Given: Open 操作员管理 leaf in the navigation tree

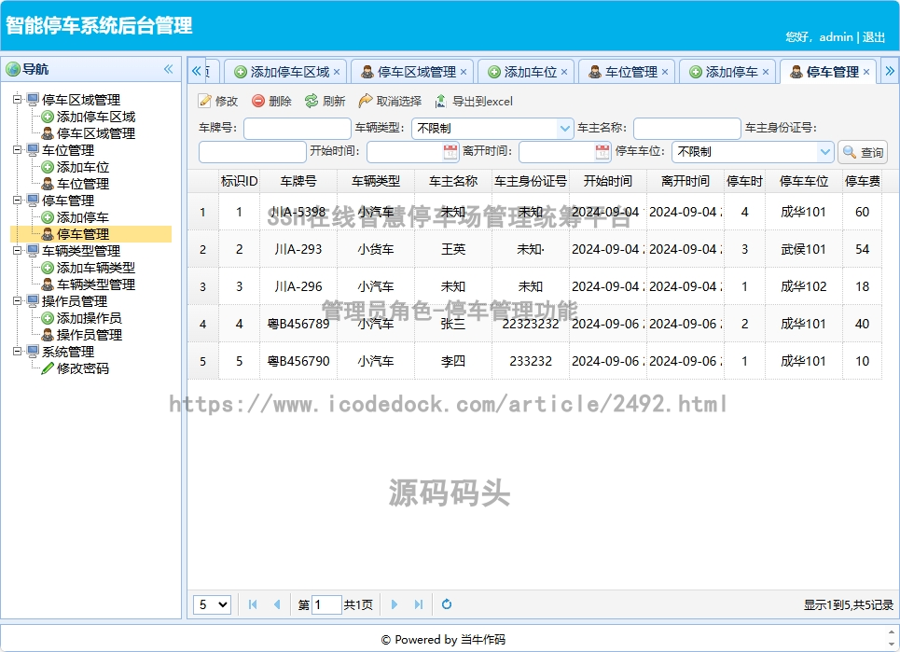Looking at the screenshot, I should 89,335.
